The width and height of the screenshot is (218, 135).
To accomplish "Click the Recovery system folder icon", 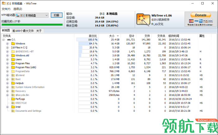I will [13, 91].
